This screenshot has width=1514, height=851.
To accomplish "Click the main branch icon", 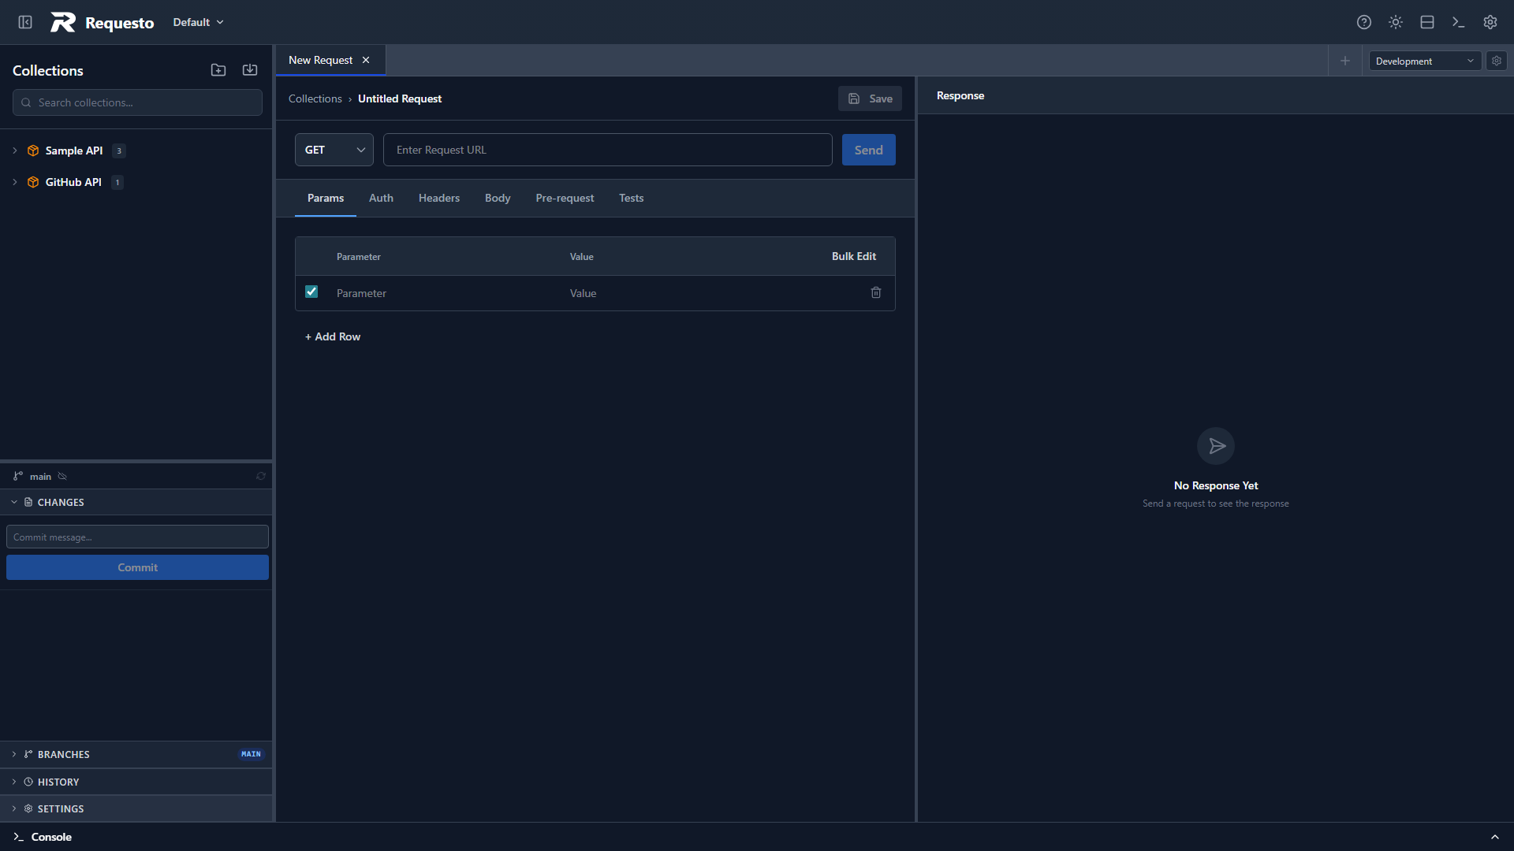I will pos(18,476).
